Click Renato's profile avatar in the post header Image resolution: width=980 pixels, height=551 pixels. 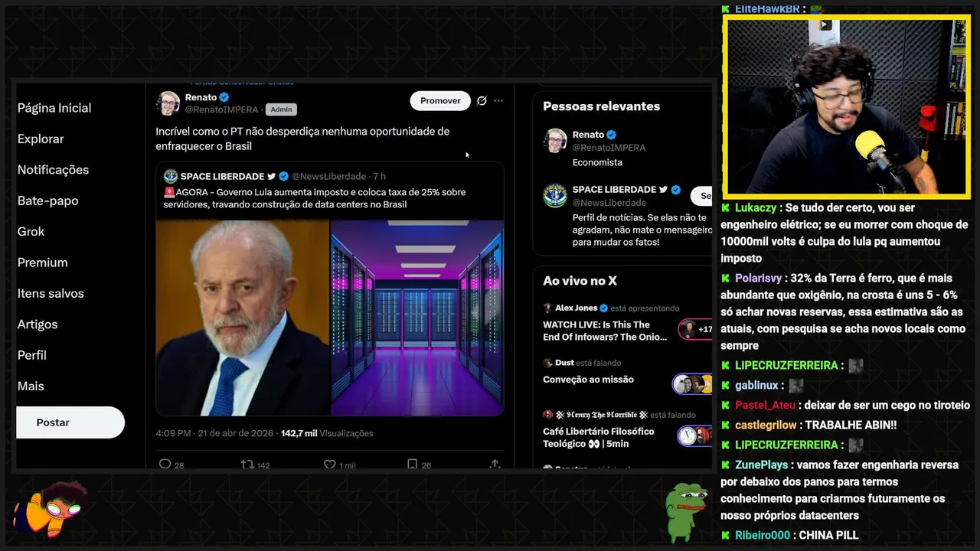[168, 103]
